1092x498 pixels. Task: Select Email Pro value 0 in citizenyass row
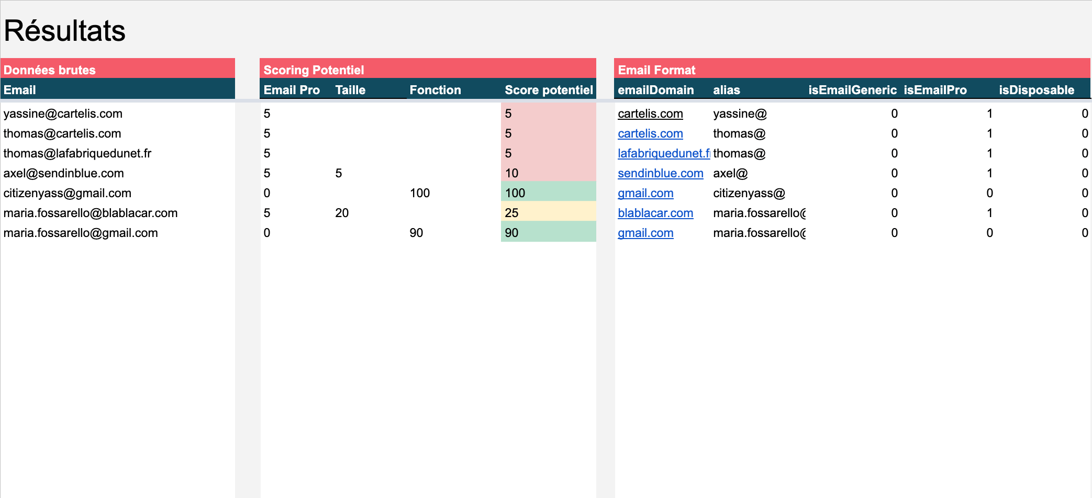coord(267,193)
